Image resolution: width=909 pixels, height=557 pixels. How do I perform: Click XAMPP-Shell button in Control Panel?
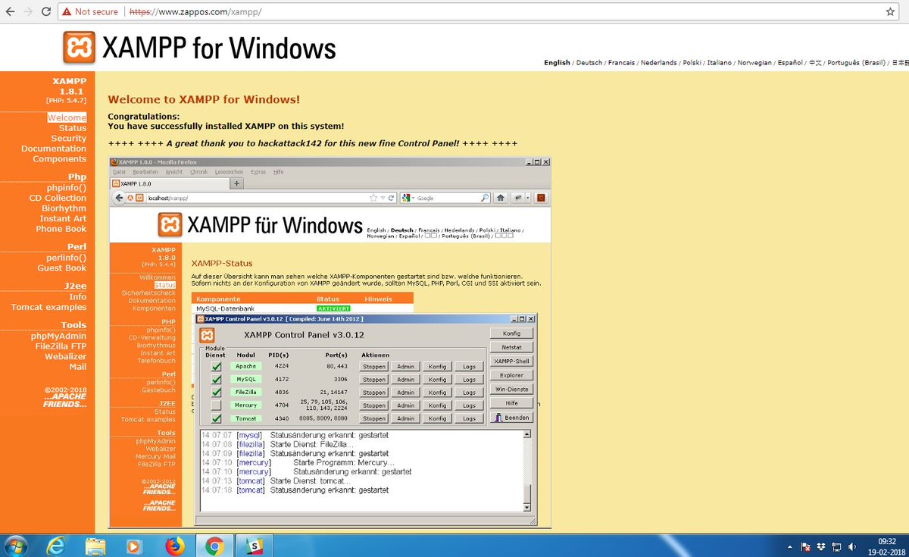(511, 361)
